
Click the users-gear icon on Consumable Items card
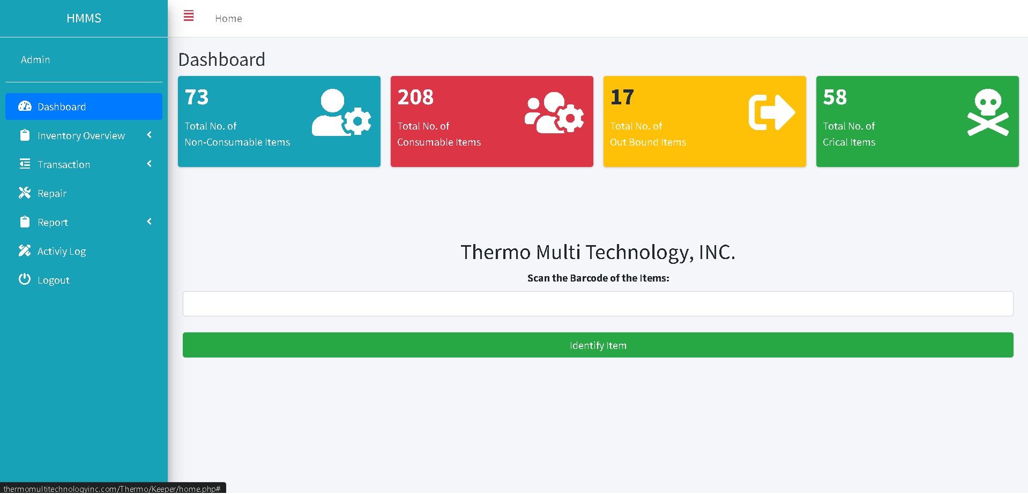[x=554, y=112]
